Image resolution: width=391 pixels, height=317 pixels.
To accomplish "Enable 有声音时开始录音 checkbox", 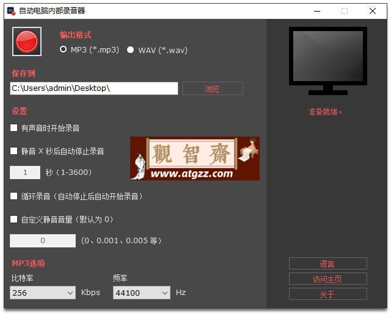I will click(x=13, y=128).
